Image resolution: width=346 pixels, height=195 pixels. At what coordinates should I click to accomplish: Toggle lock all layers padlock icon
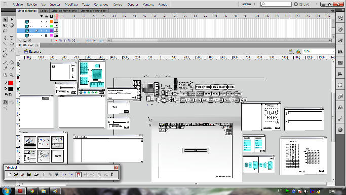(x=46, y=16)
